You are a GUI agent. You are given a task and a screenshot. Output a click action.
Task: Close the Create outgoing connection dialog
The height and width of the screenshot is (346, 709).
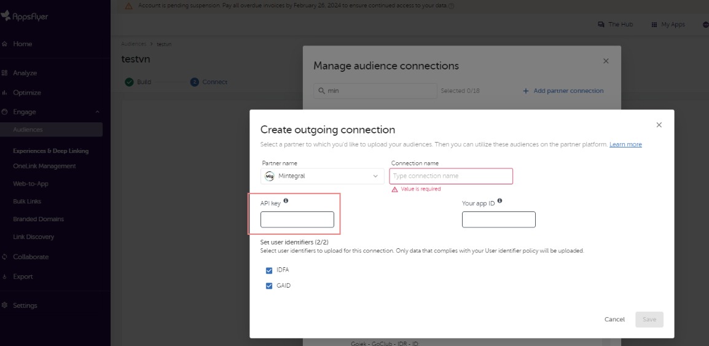[659, 125]
